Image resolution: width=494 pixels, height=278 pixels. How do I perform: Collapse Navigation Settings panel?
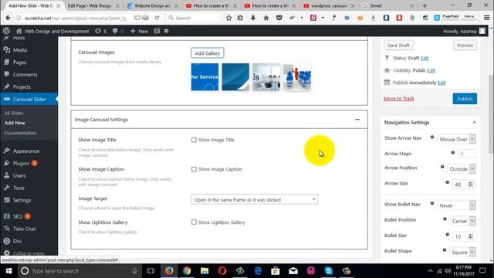point(474,122)
